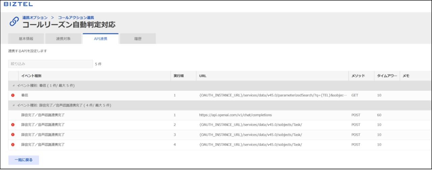Select the API連携 tab
Screen dimensions: 432x170
pos(101,39)
